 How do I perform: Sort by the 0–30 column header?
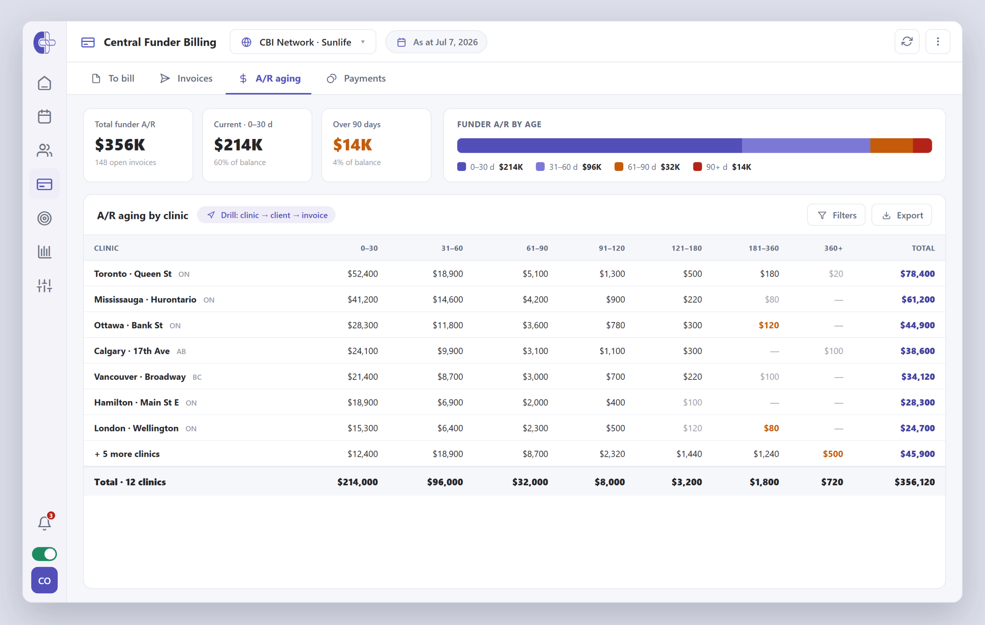369,248
